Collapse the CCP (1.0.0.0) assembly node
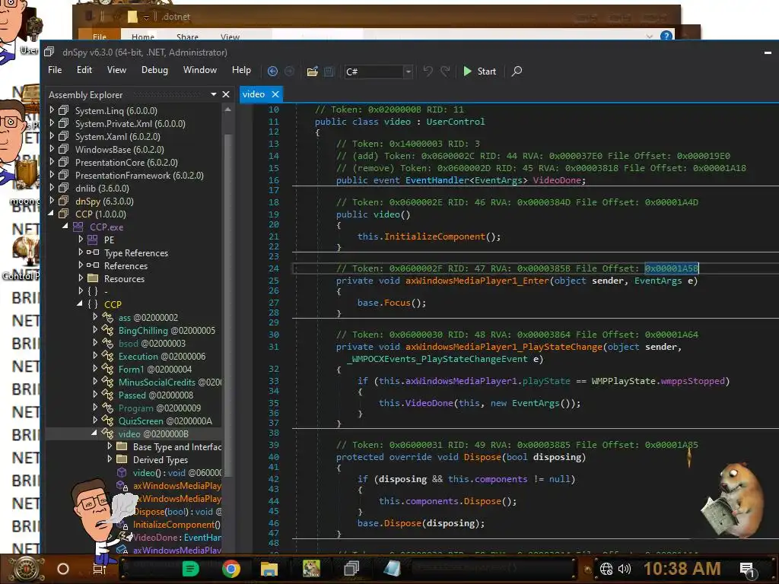Screen dimensions: 779x584 52,214
